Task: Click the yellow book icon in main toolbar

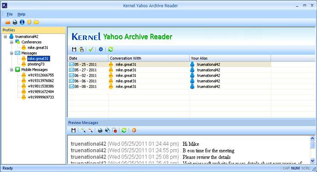Action: [x=29, y=22]
